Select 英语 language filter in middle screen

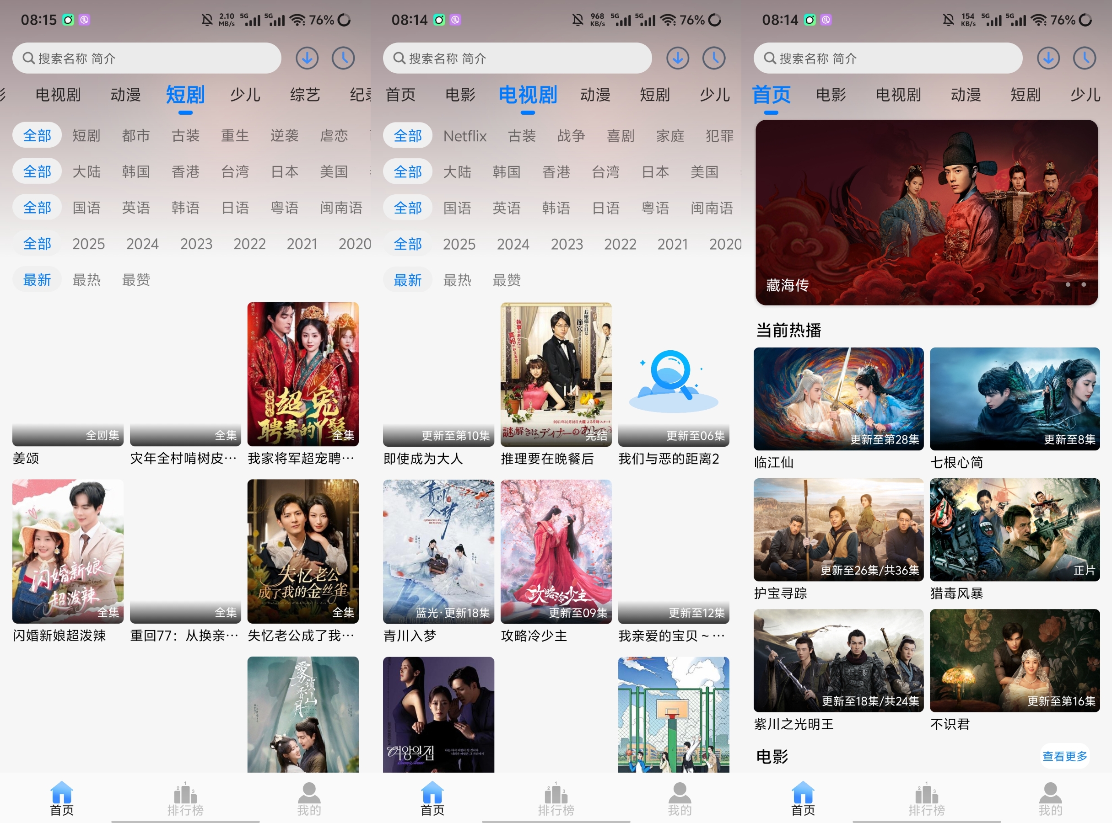(507, 208)
